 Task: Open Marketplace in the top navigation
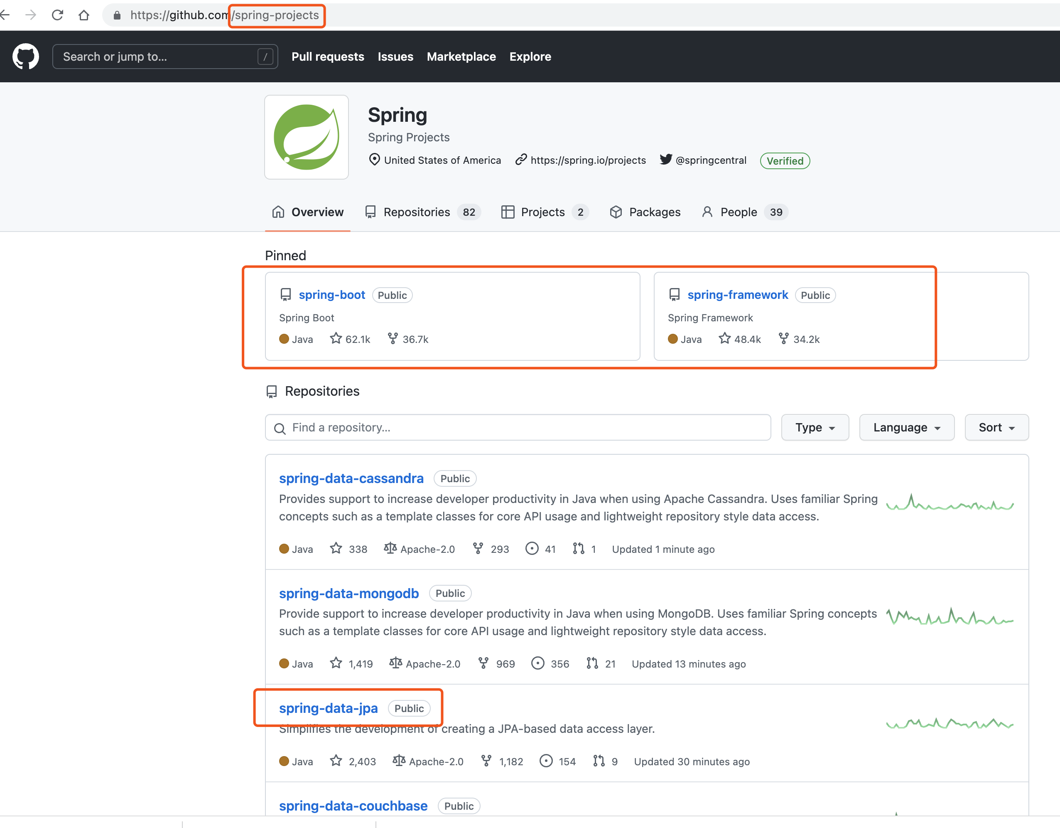461,57
